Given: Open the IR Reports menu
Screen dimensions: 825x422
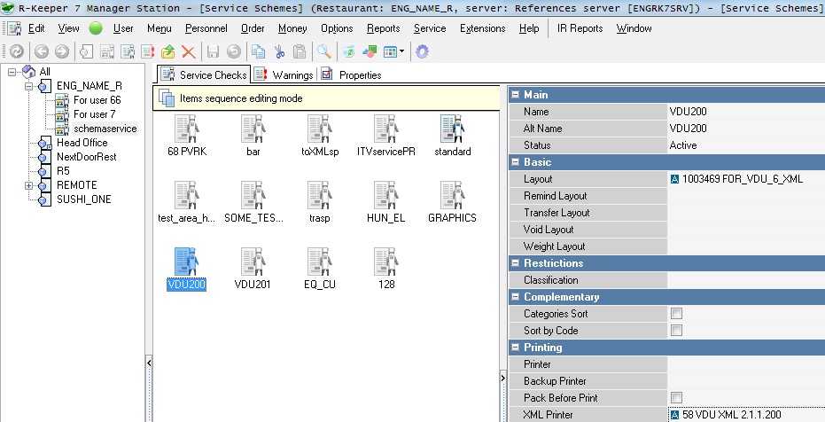Looking at the screenshot, I should pos(580,28).
